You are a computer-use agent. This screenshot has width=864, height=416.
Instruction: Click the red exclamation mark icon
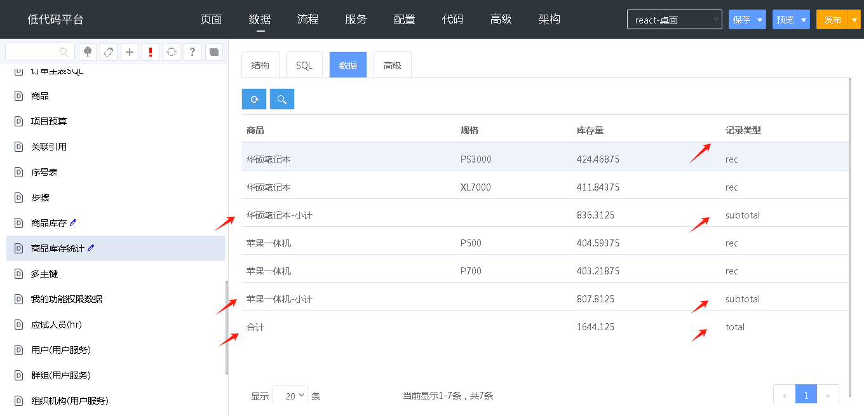click(x=151, y=52)
